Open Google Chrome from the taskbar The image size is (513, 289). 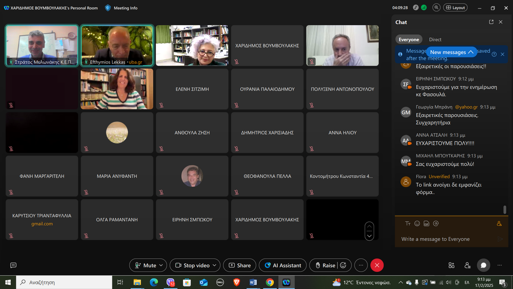tap(270, 282)
